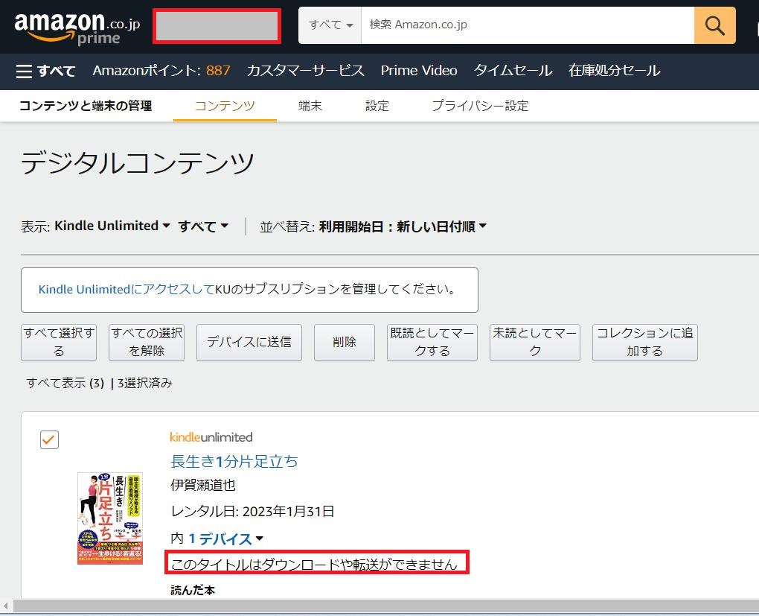Viewport: 759px width, 616px height.
Task: Open the 長生き1分片足立ち title link
Action: pos(234,461)
